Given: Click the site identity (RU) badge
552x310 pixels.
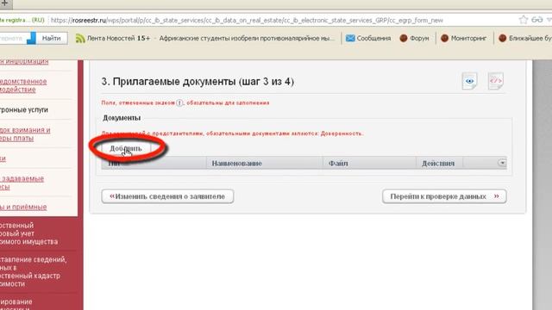Looking at the screenshot, I should click(23, 20).
